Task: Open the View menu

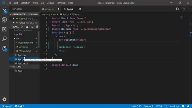Action: [35, 3]
